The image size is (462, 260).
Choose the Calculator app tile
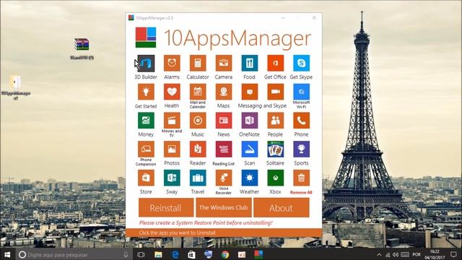[198, 63]
